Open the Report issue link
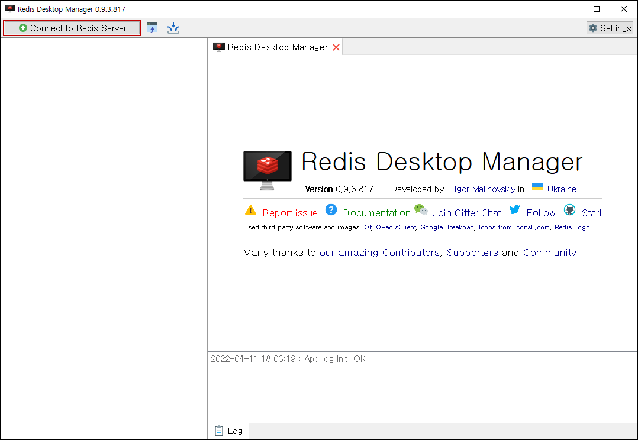The height and width of the screenshot is (440, 638). [x=290, y=213]
